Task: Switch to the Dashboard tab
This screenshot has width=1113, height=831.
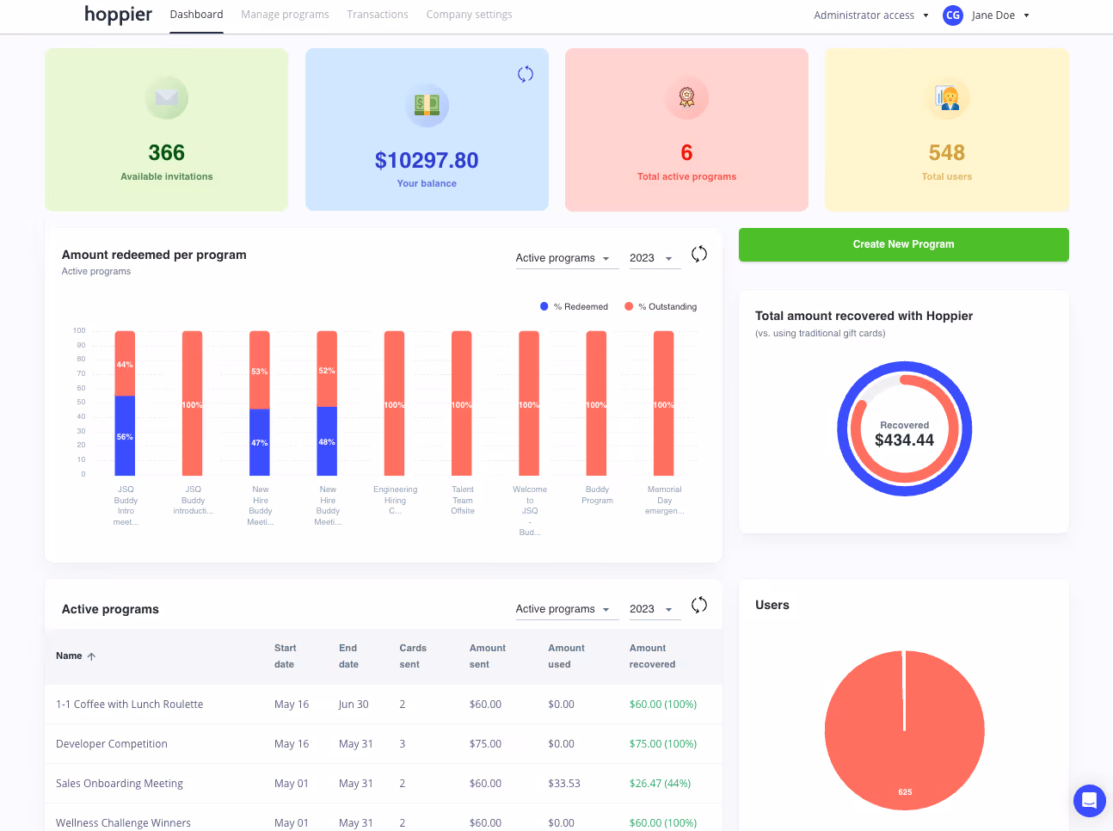Action: [196, 15]
